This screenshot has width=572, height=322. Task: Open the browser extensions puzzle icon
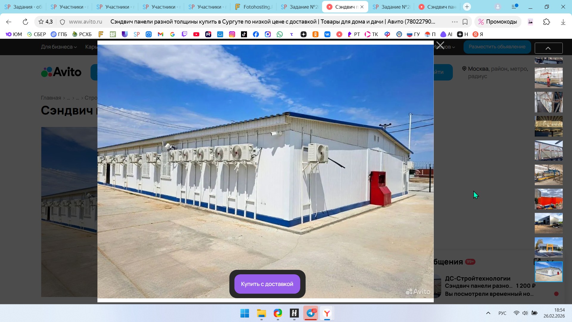point(546,22)
